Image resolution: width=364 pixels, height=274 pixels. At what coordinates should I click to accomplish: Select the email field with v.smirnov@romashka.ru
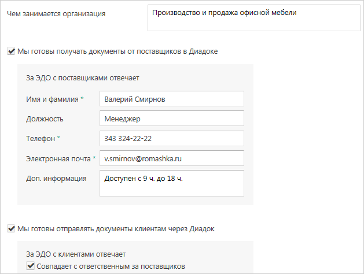pos(171,158)
